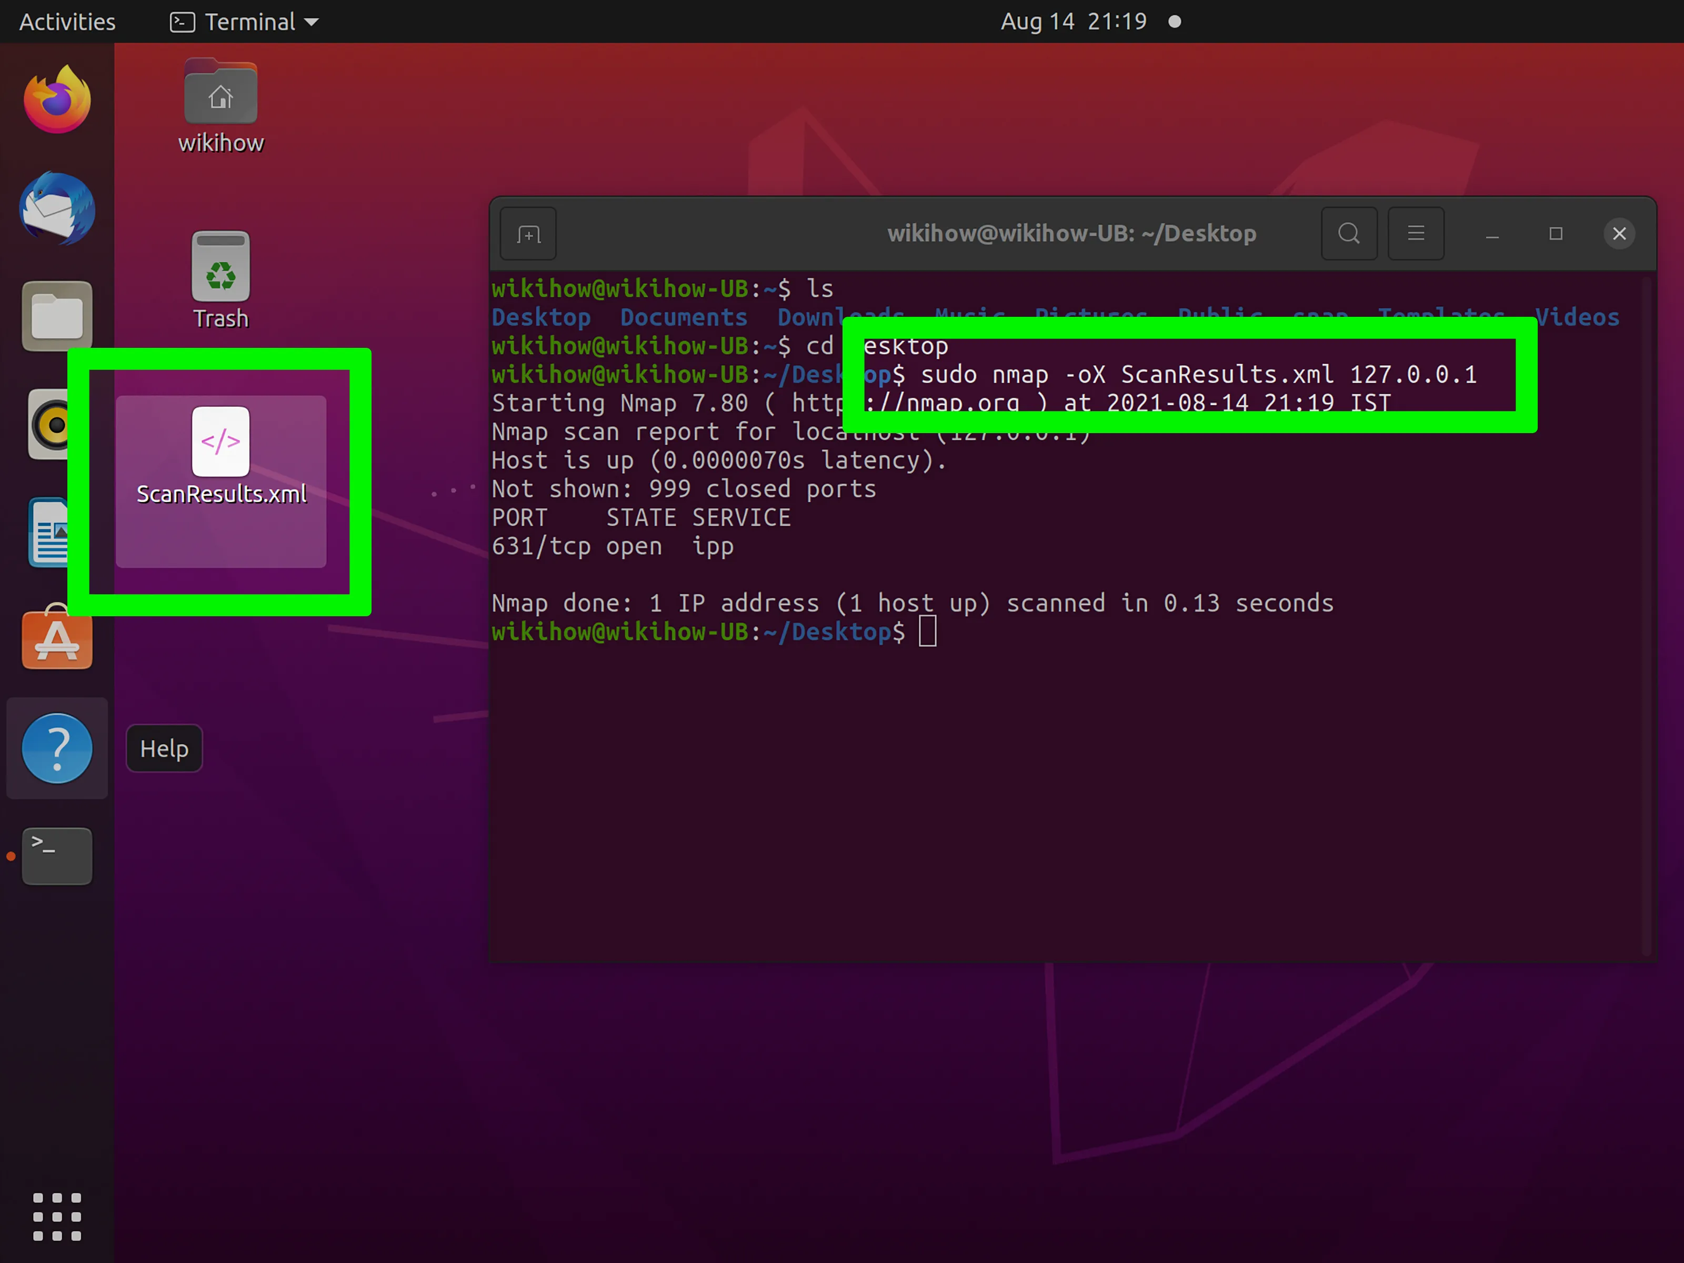Select the Trash desktop icon
The image size is (1684, 1263).
click(x=221, y=280)
